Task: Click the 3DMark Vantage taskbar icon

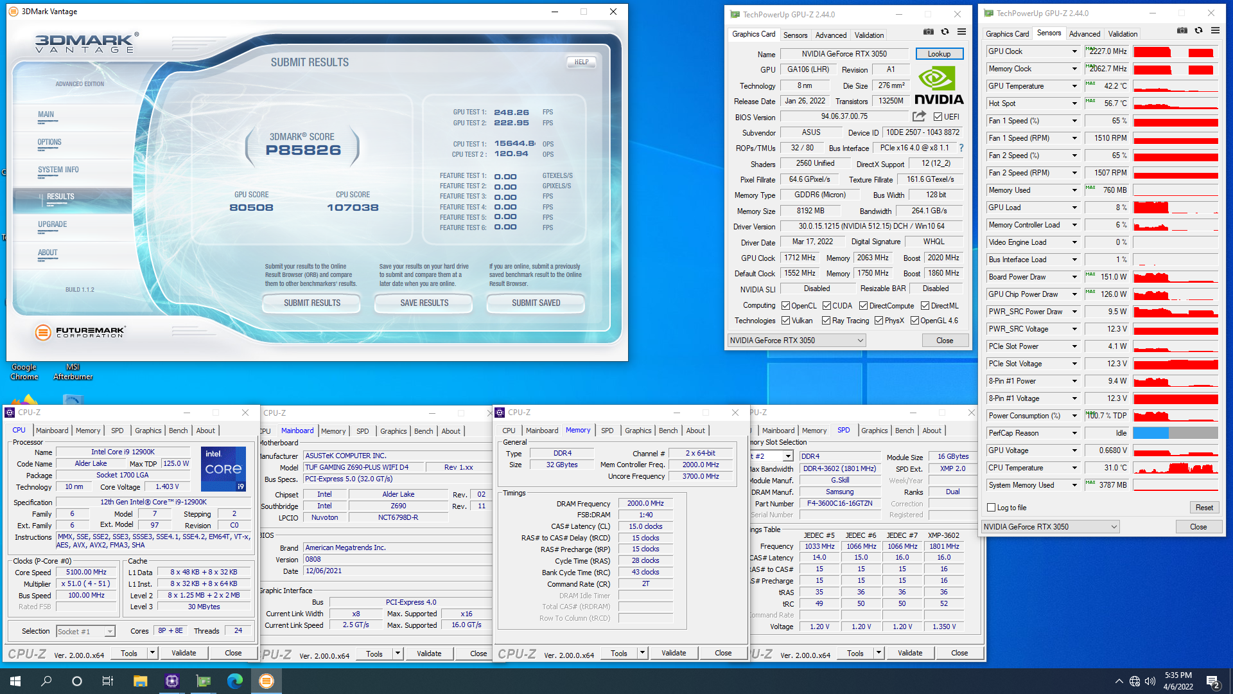Action: tap(266, 681)
